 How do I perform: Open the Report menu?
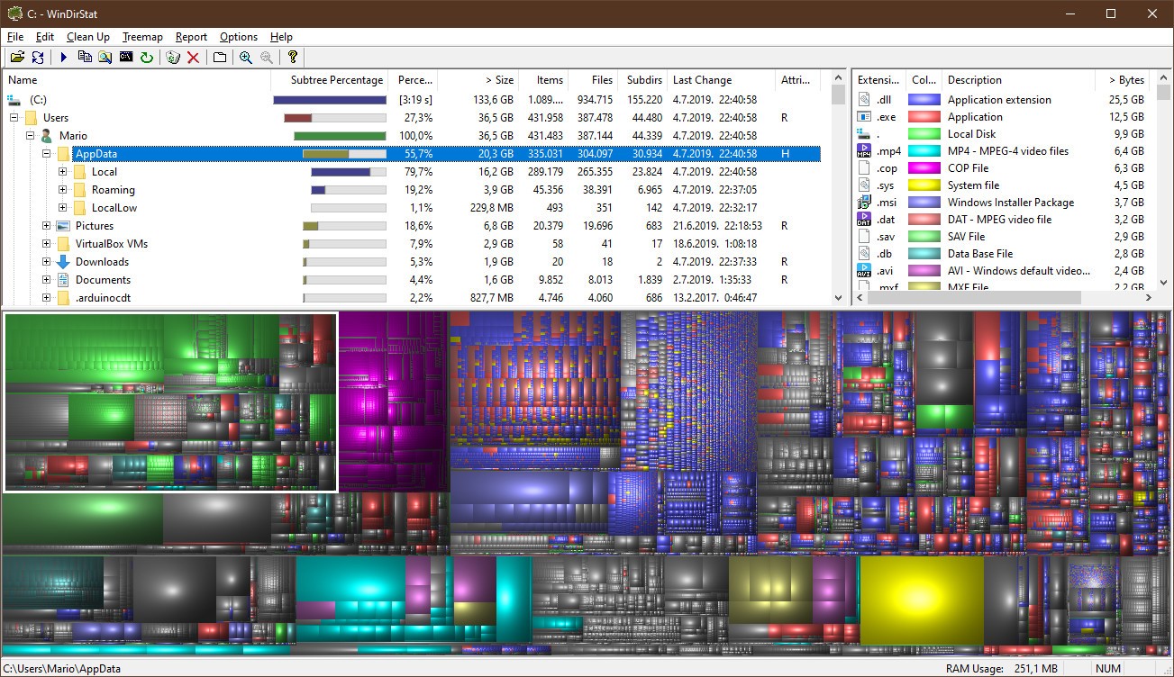pyautogui.click(x=191, y=37)
